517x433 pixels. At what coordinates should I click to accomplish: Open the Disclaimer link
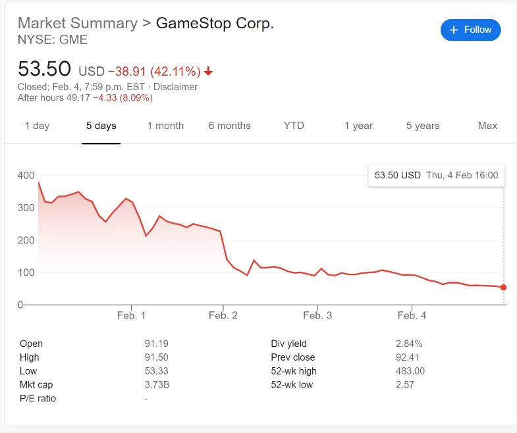[x=175, y=87]
